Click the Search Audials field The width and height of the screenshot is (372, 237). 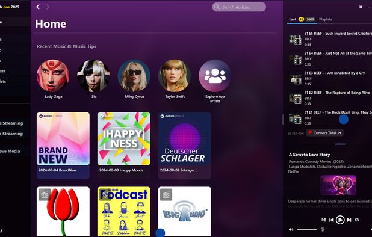tap(239, 7)
